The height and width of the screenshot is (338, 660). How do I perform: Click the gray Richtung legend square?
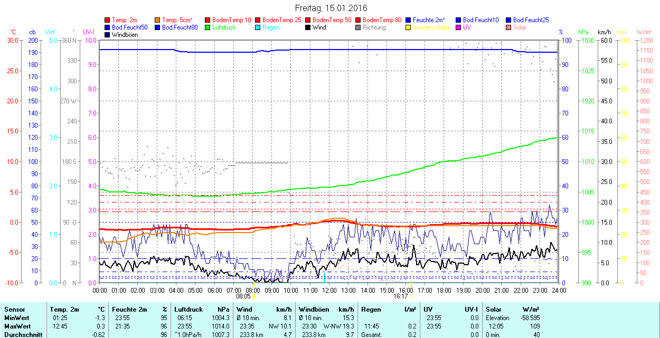coord(358,27)
